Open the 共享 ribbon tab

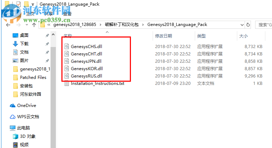48,14
